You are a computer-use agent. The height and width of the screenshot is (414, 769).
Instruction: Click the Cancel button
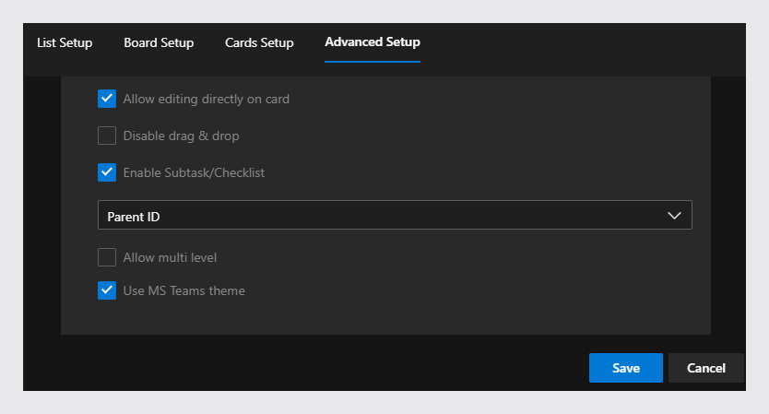tap(705, 368)
